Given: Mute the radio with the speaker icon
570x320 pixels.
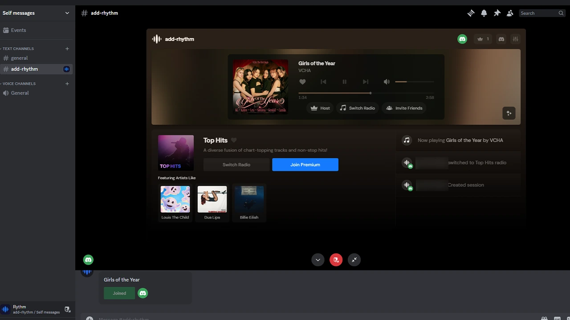Looking at the screenshot, I should click(386, 81).
